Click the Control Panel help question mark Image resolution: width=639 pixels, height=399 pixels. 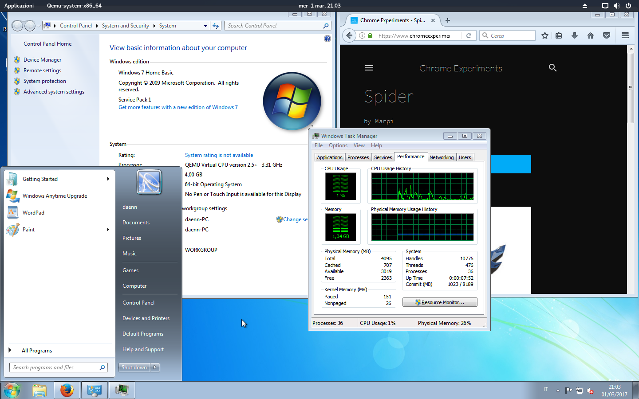pyautogui.click(x=327, y=39)
